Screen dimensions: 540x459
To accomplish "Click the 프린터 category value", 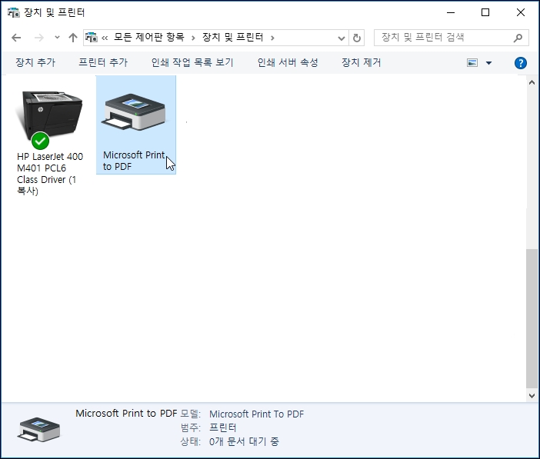I will coord(223,427).
